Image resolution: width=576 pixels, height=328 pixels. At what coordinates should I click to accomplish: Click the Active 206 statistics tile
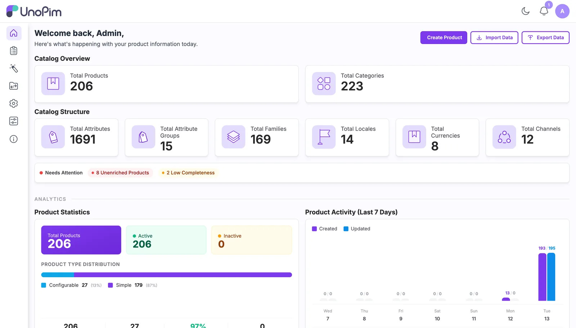pos(166,240)
